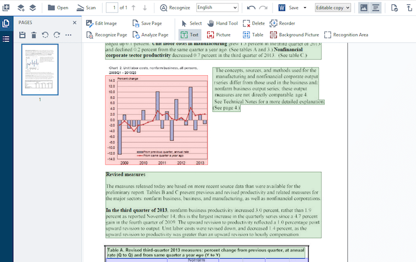
Task: Click Edit Image tool
Action: 101,23
